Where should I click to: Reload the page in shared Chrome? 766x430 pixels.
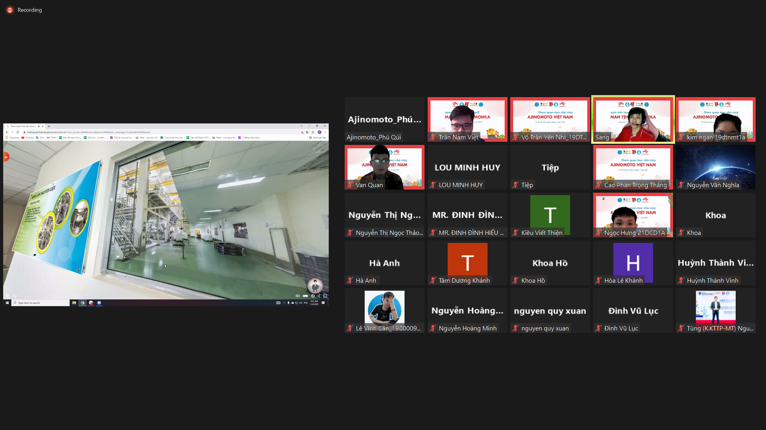(x=18, y=132)
